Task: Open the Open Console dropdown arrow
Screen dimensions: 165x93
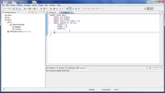Action: click(157, 68)
